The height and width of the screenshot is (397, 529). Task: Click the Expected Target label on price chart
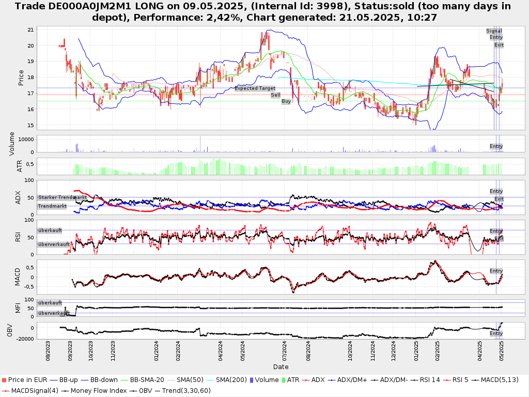coord(255,88)
